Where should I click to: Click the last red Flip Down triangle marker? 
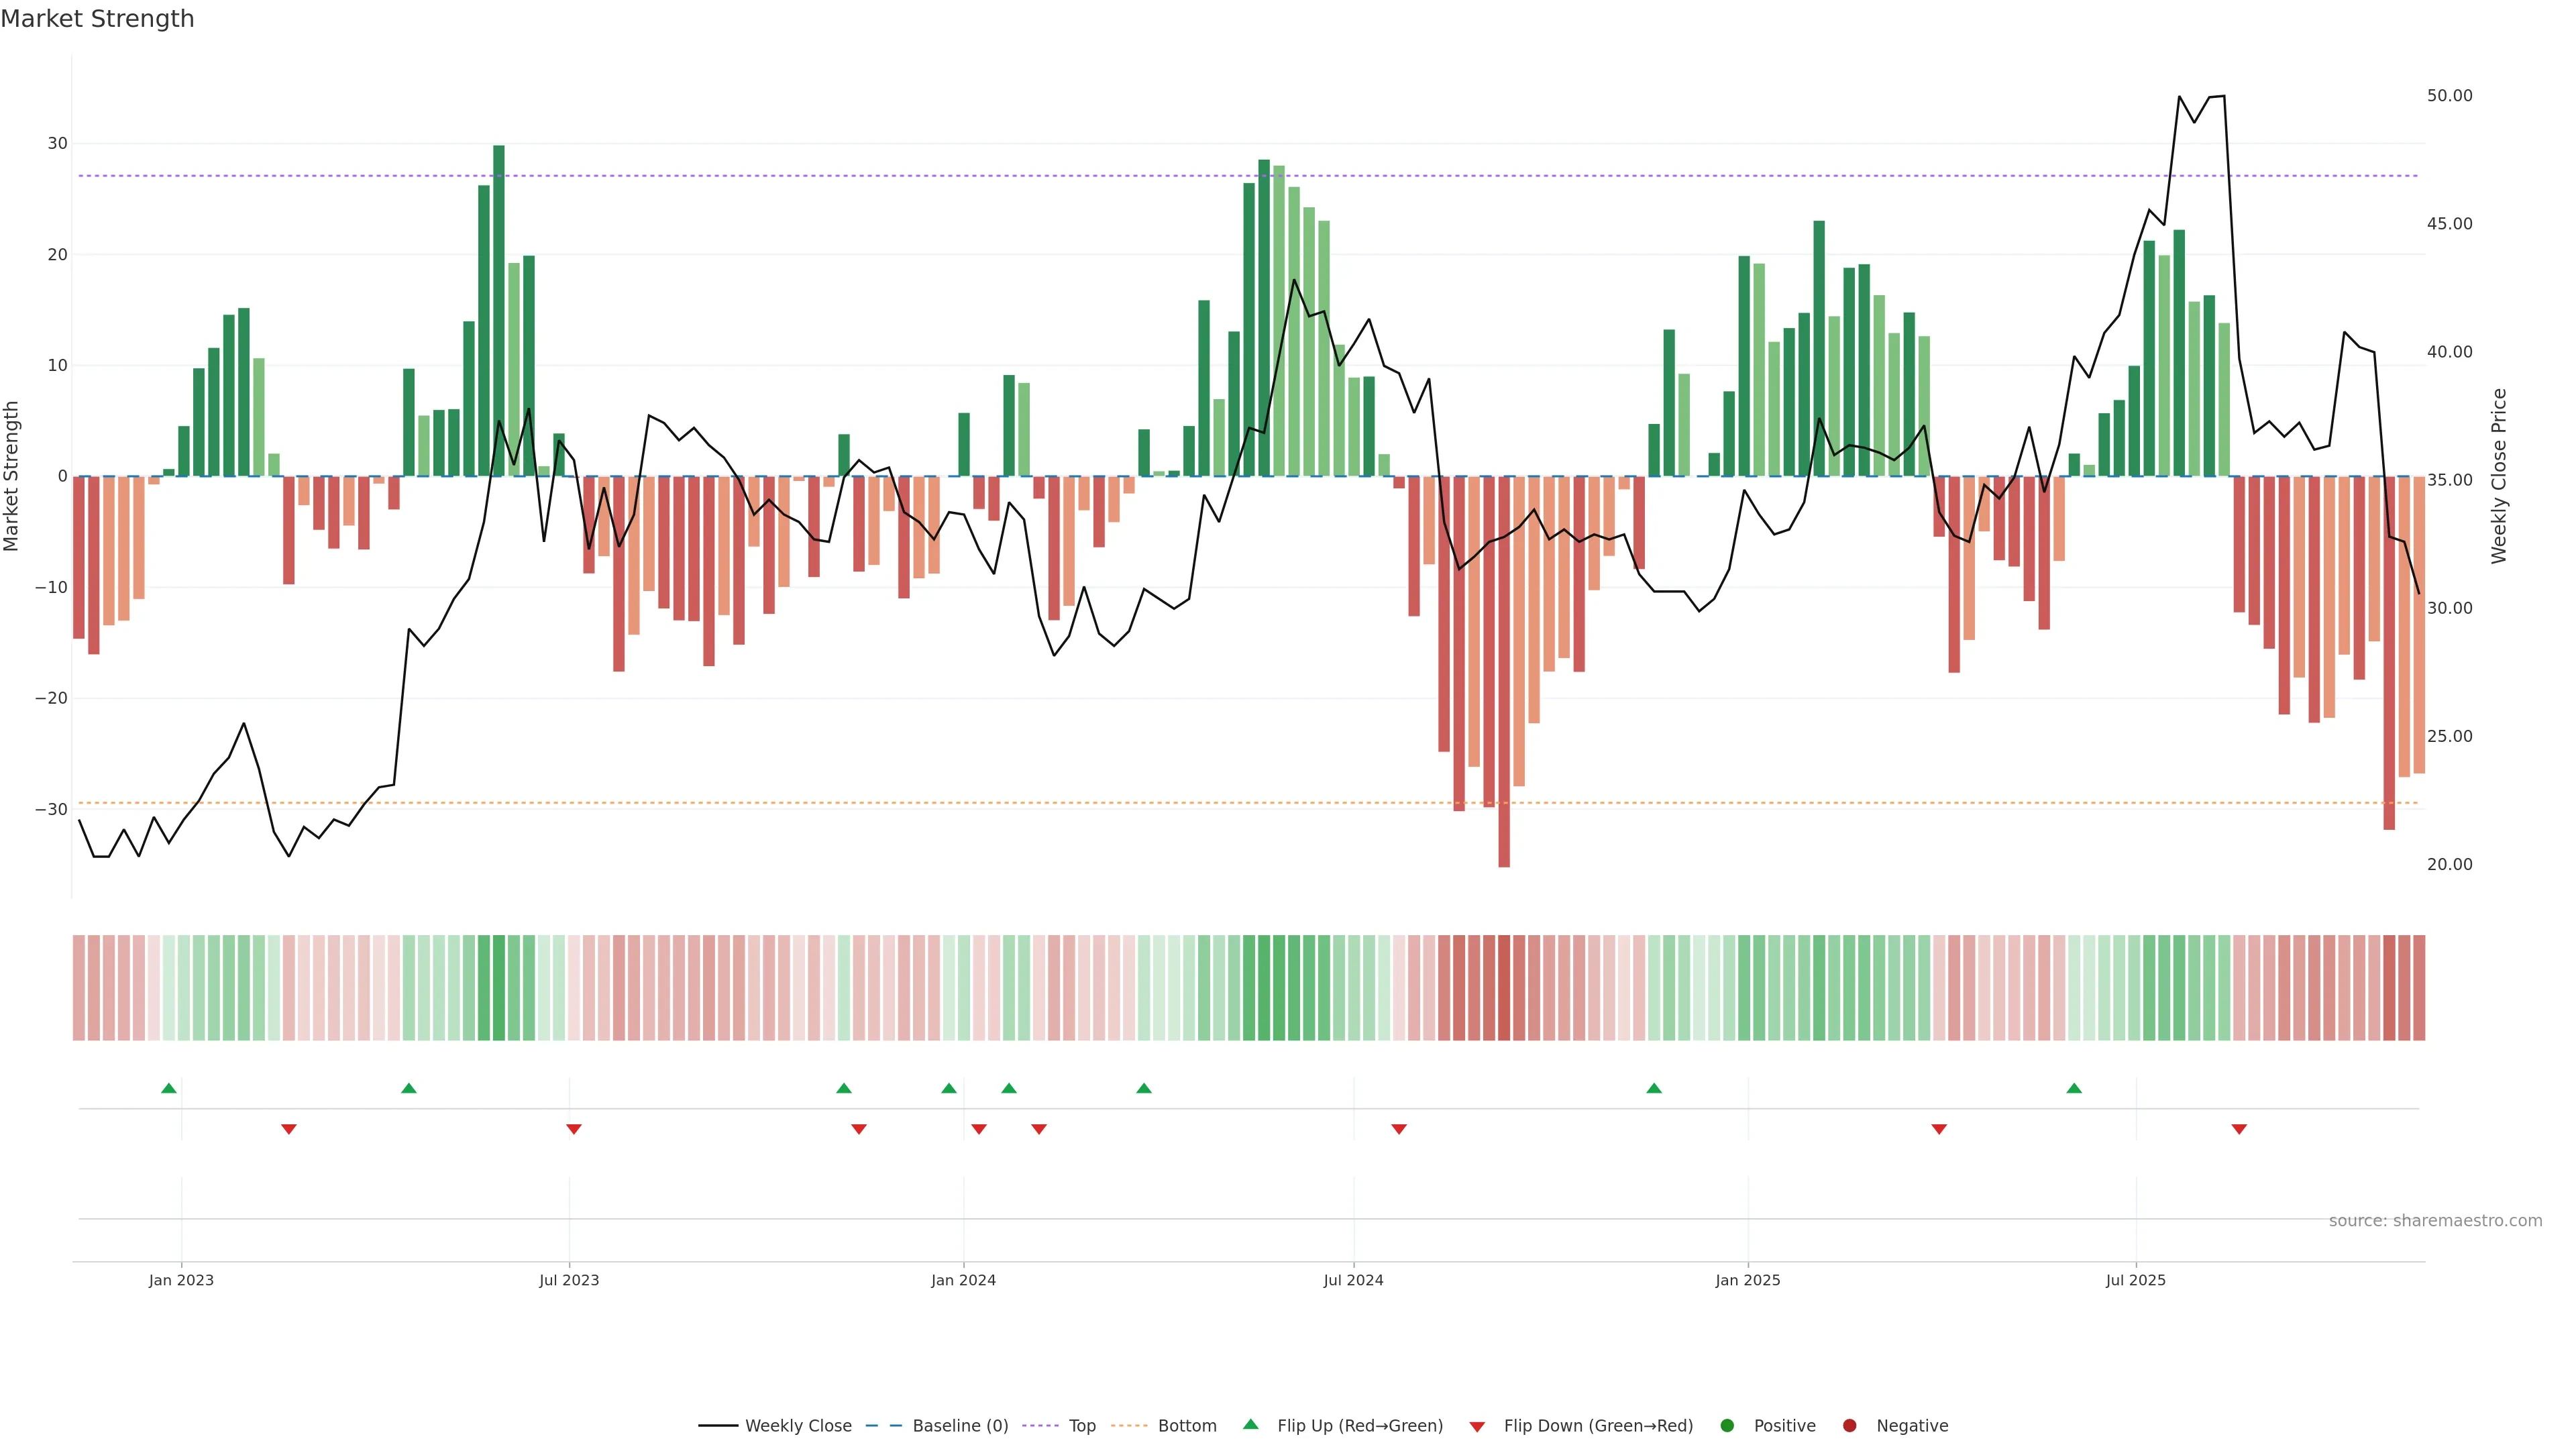click(2239, 1129)
